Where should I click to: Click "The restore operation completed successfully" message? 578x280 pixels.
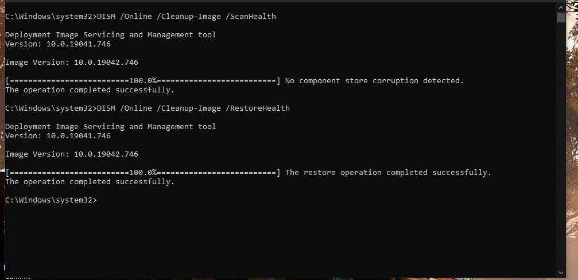(x=388, y=173)
